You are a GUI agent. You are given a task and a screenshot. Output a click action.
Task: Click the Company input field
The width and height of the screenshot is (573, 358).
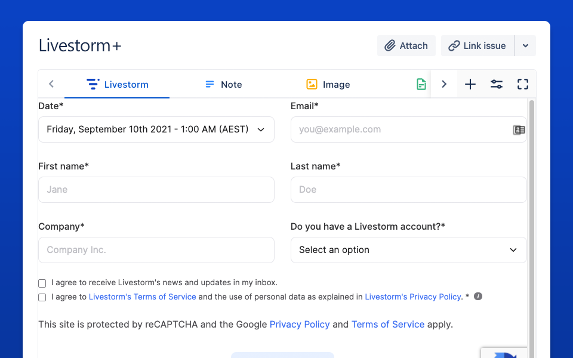tap(156, 250)
